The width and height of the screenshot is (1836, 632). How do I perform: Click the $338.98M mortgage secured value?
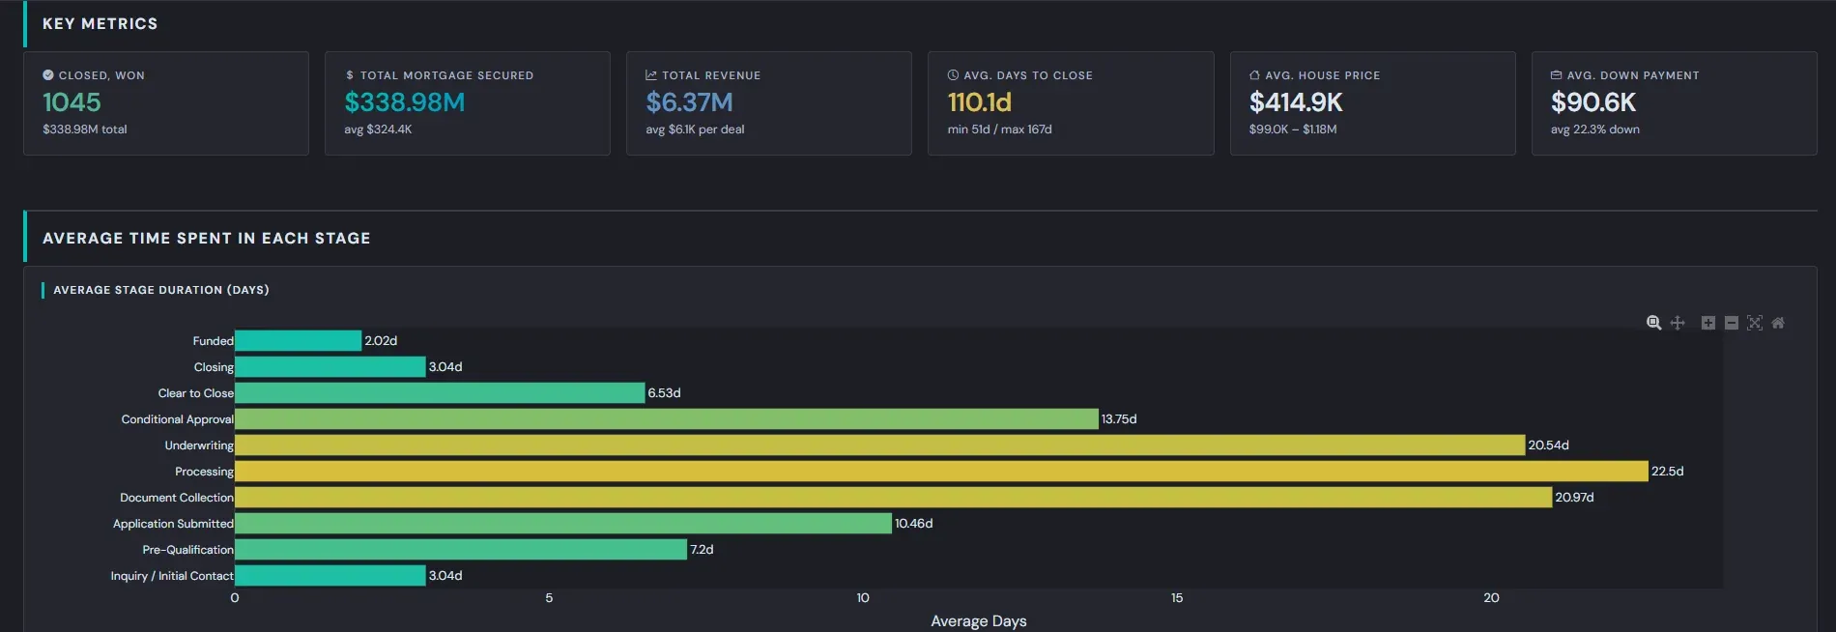click(x=405, y=101)
